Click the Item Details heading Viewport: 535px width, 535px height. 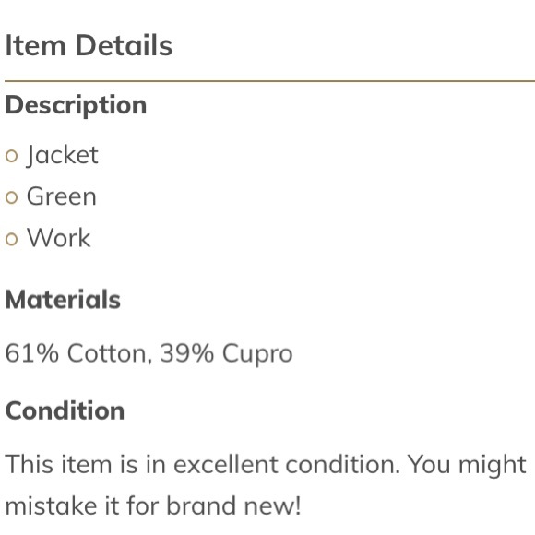(x=89, y=45)
